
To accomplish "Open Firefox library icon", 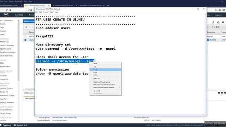I will (220, 10).
